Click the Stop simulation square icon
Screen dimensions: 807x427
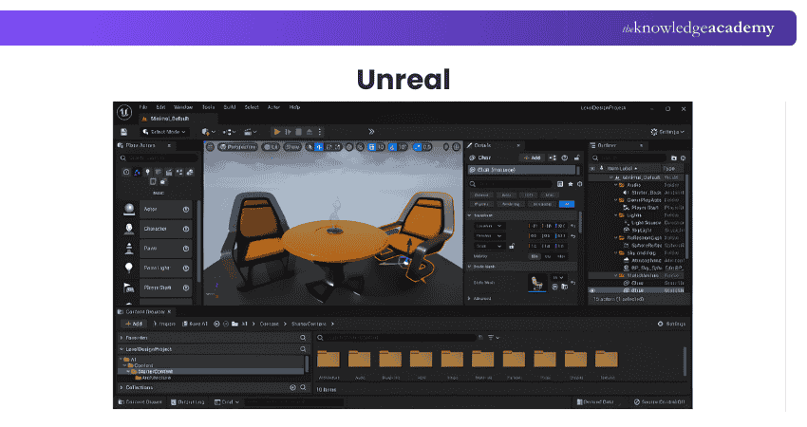click(298, 132)
